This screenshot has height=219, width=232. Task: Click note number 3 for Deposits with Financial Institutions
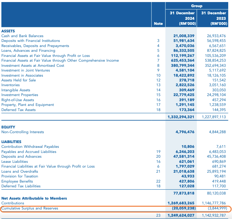[x=158, y=41]
